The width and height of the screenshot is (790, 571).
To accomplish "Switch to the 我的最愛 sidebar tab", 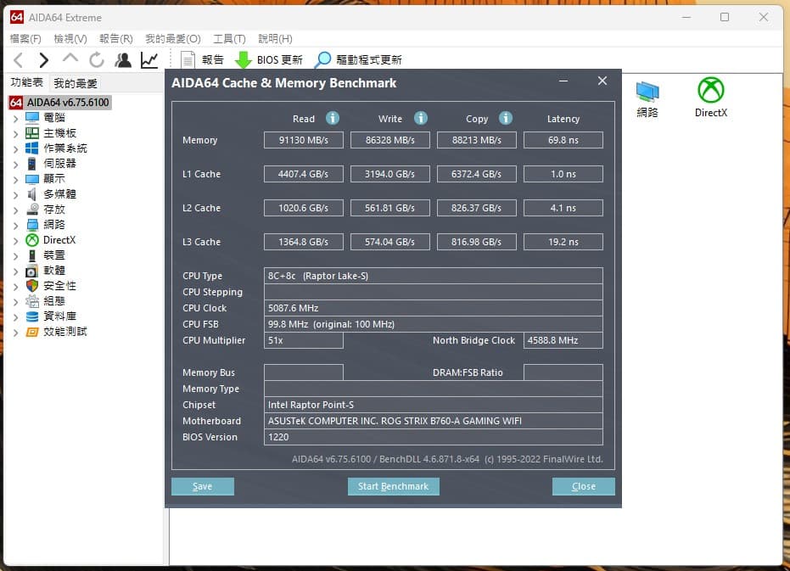I will (x=76, y=83).
